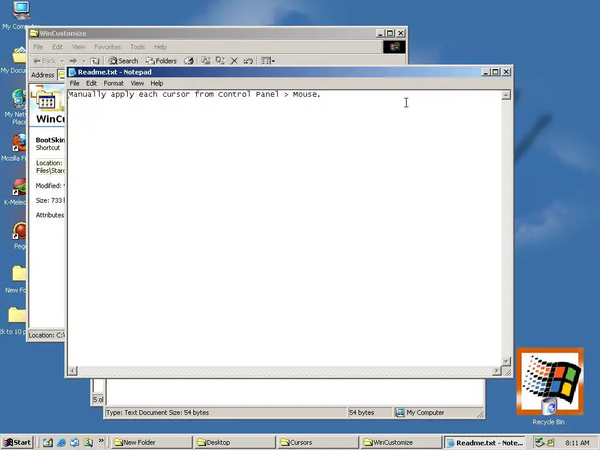Open the Notepad Edit menu
The height and width of the screenshot is (450, 600).
tap(91, 83)
